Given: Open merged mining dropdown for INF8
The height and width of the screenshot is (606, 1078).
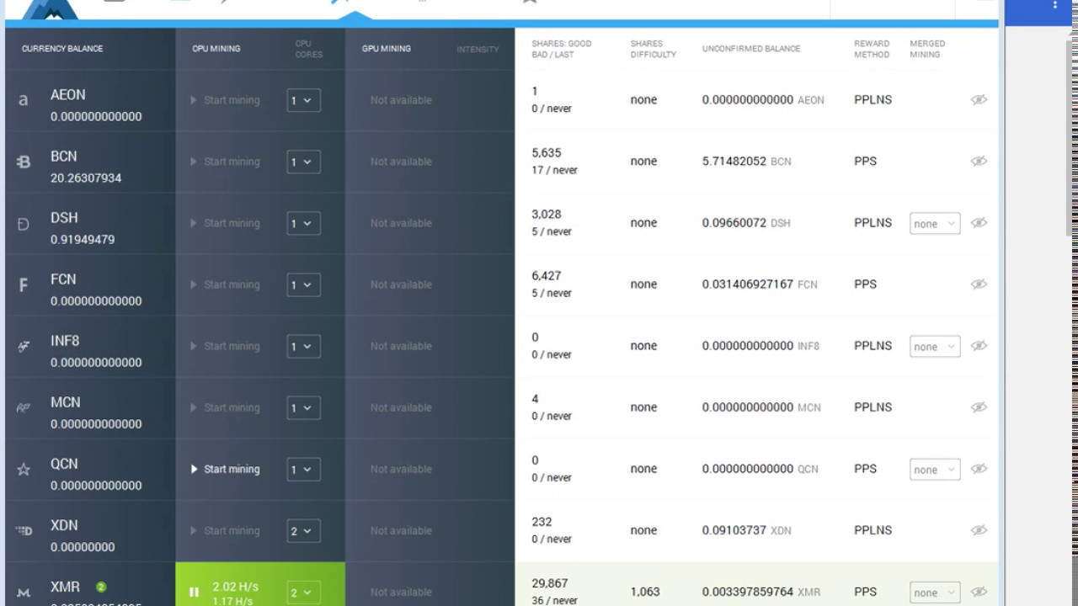Looking at the screenshot, I should (935, 346).
